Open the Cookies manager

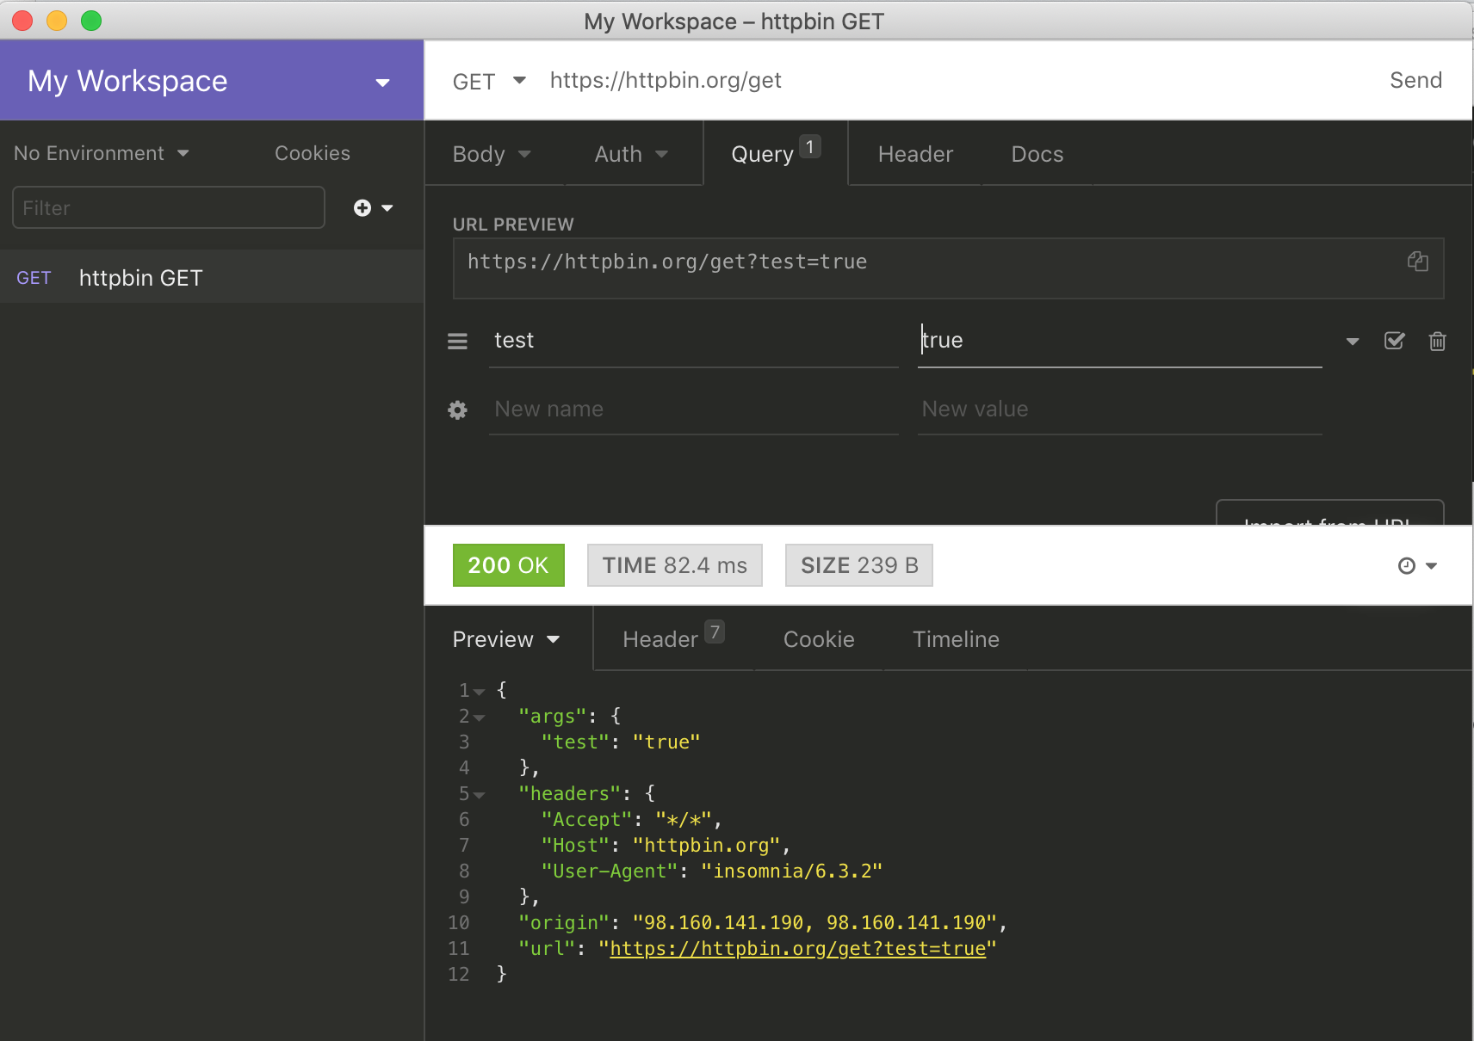313,153
